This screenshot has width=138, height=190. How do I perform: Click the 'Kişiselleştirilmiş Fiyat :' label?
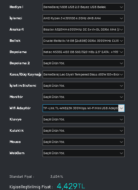[x=31, y=187]
